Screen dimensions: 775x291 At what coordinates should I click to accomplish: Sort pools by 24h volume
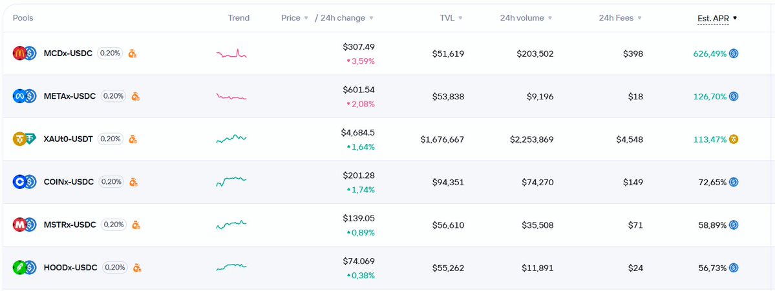coord(526,18)
